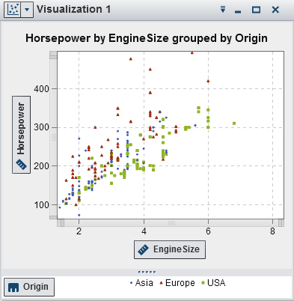Image resolution: width=294 pixels, height=301 pixels.
Task: Click the 200 label on Horsepower axis
Action: [41, 166]
